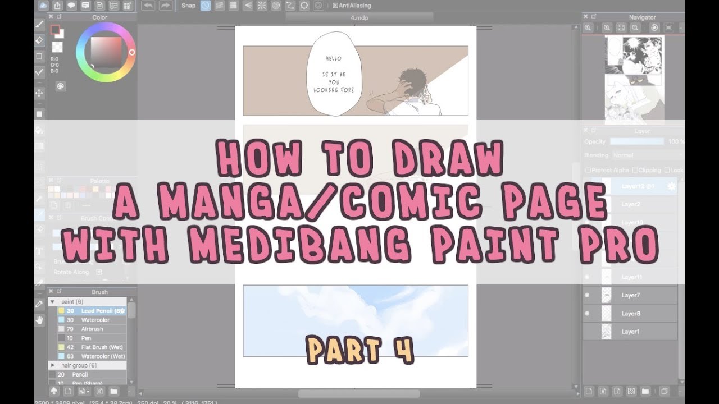Viewport: 719px width, 404px height.
Task: Select the Eraser tool
Action: click(x=39, y=40)
